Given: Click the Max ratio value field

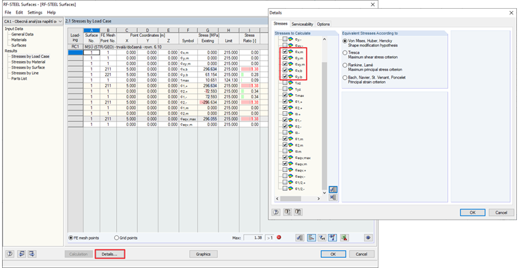Looking at the screenshot, I should pyautogui.click(x=253, y=237).
